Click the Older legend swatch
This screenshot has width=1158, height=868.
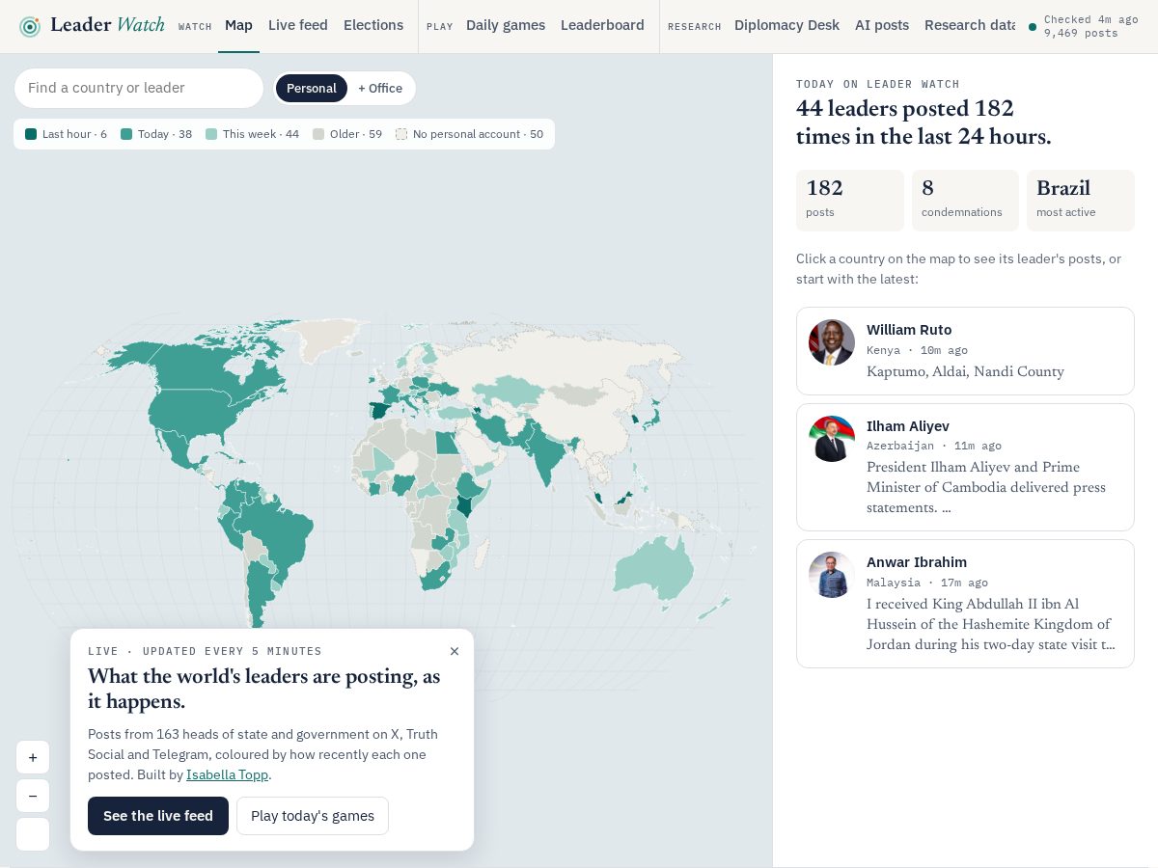[x=318, y=134]
